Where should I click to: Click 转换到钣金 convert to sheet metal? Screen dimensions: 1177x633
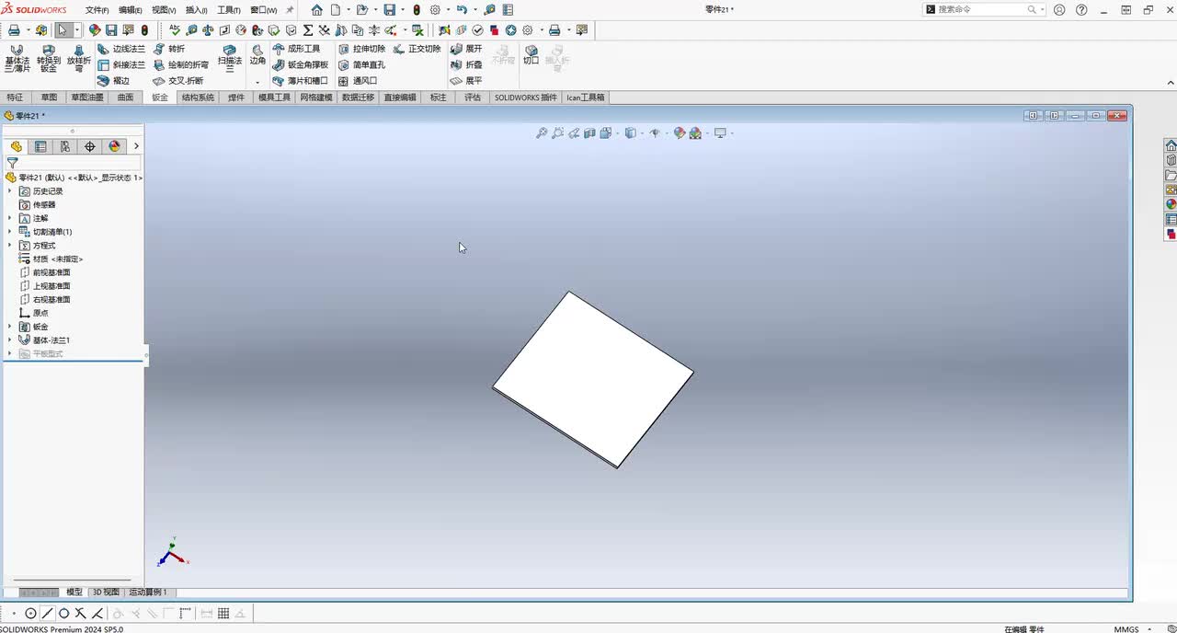click(x=48, y=58)
